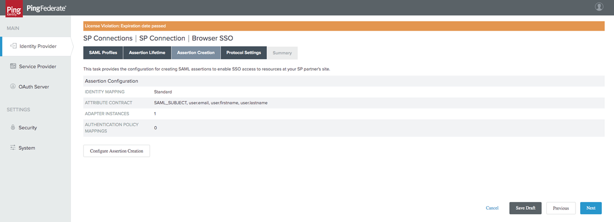This screenshot has height=222, width=614.
Task: Click the ADAPTER INSTANCES label
Action: coord(107,114)
